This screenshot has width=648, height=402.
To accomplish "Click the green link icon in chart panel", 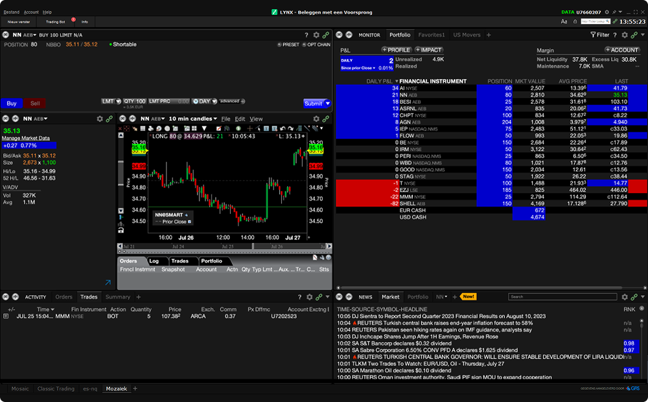I will (326, 119).
